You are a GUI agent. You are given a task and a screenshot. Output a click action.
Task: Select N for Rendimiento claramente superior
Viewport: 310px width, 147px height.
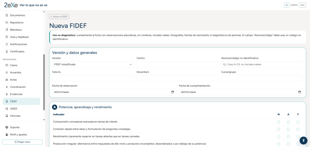279,136
